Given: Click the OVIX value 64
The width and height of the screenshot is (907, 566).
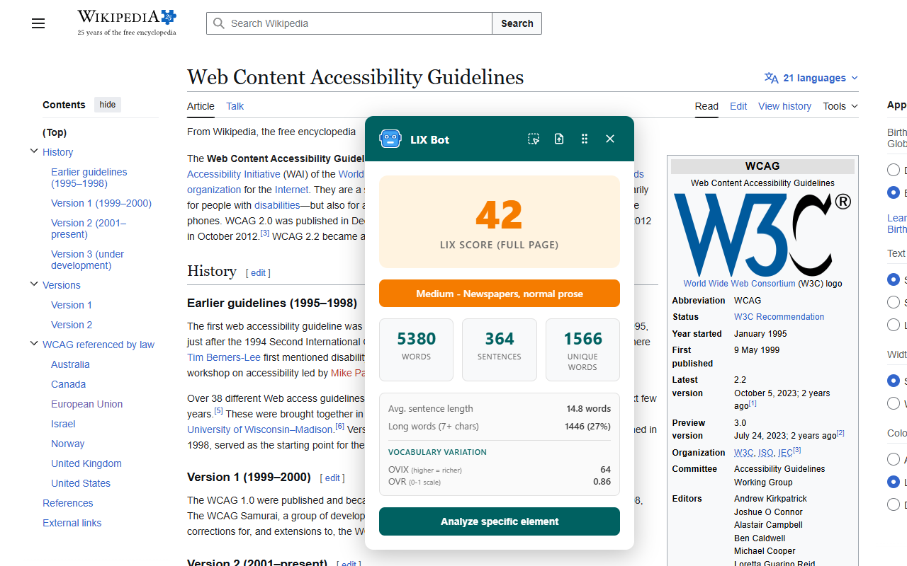Looking at the screenshot, I should click(605, 469).
